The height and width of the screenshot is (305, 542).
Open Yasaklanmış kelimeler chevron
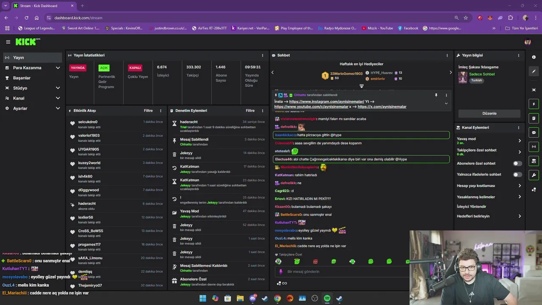coord(520,197)
